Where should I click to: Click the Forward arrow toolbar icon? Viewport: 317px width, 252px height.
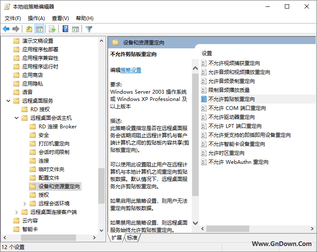(16, 29)
